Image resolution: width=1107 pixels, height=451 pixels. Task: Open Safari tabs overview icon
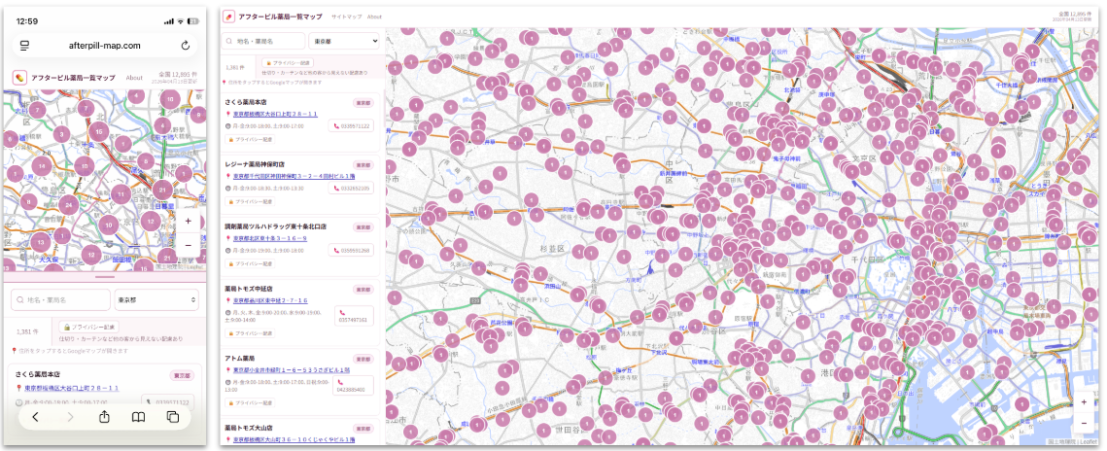(173, 417)
